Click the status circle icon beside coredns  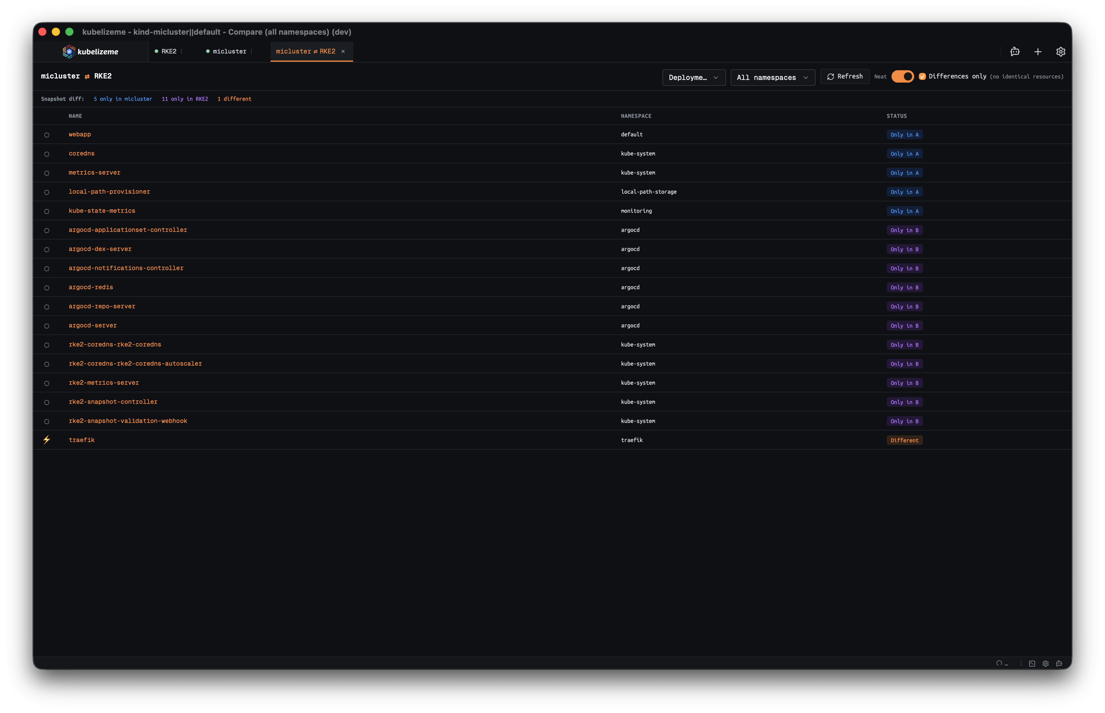point(47,154)
